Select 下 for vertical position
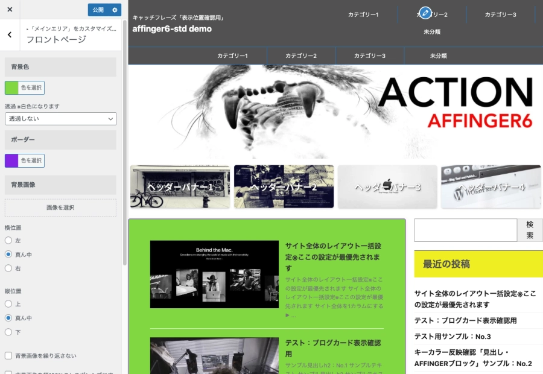The image size is (543, 374). 8,332
